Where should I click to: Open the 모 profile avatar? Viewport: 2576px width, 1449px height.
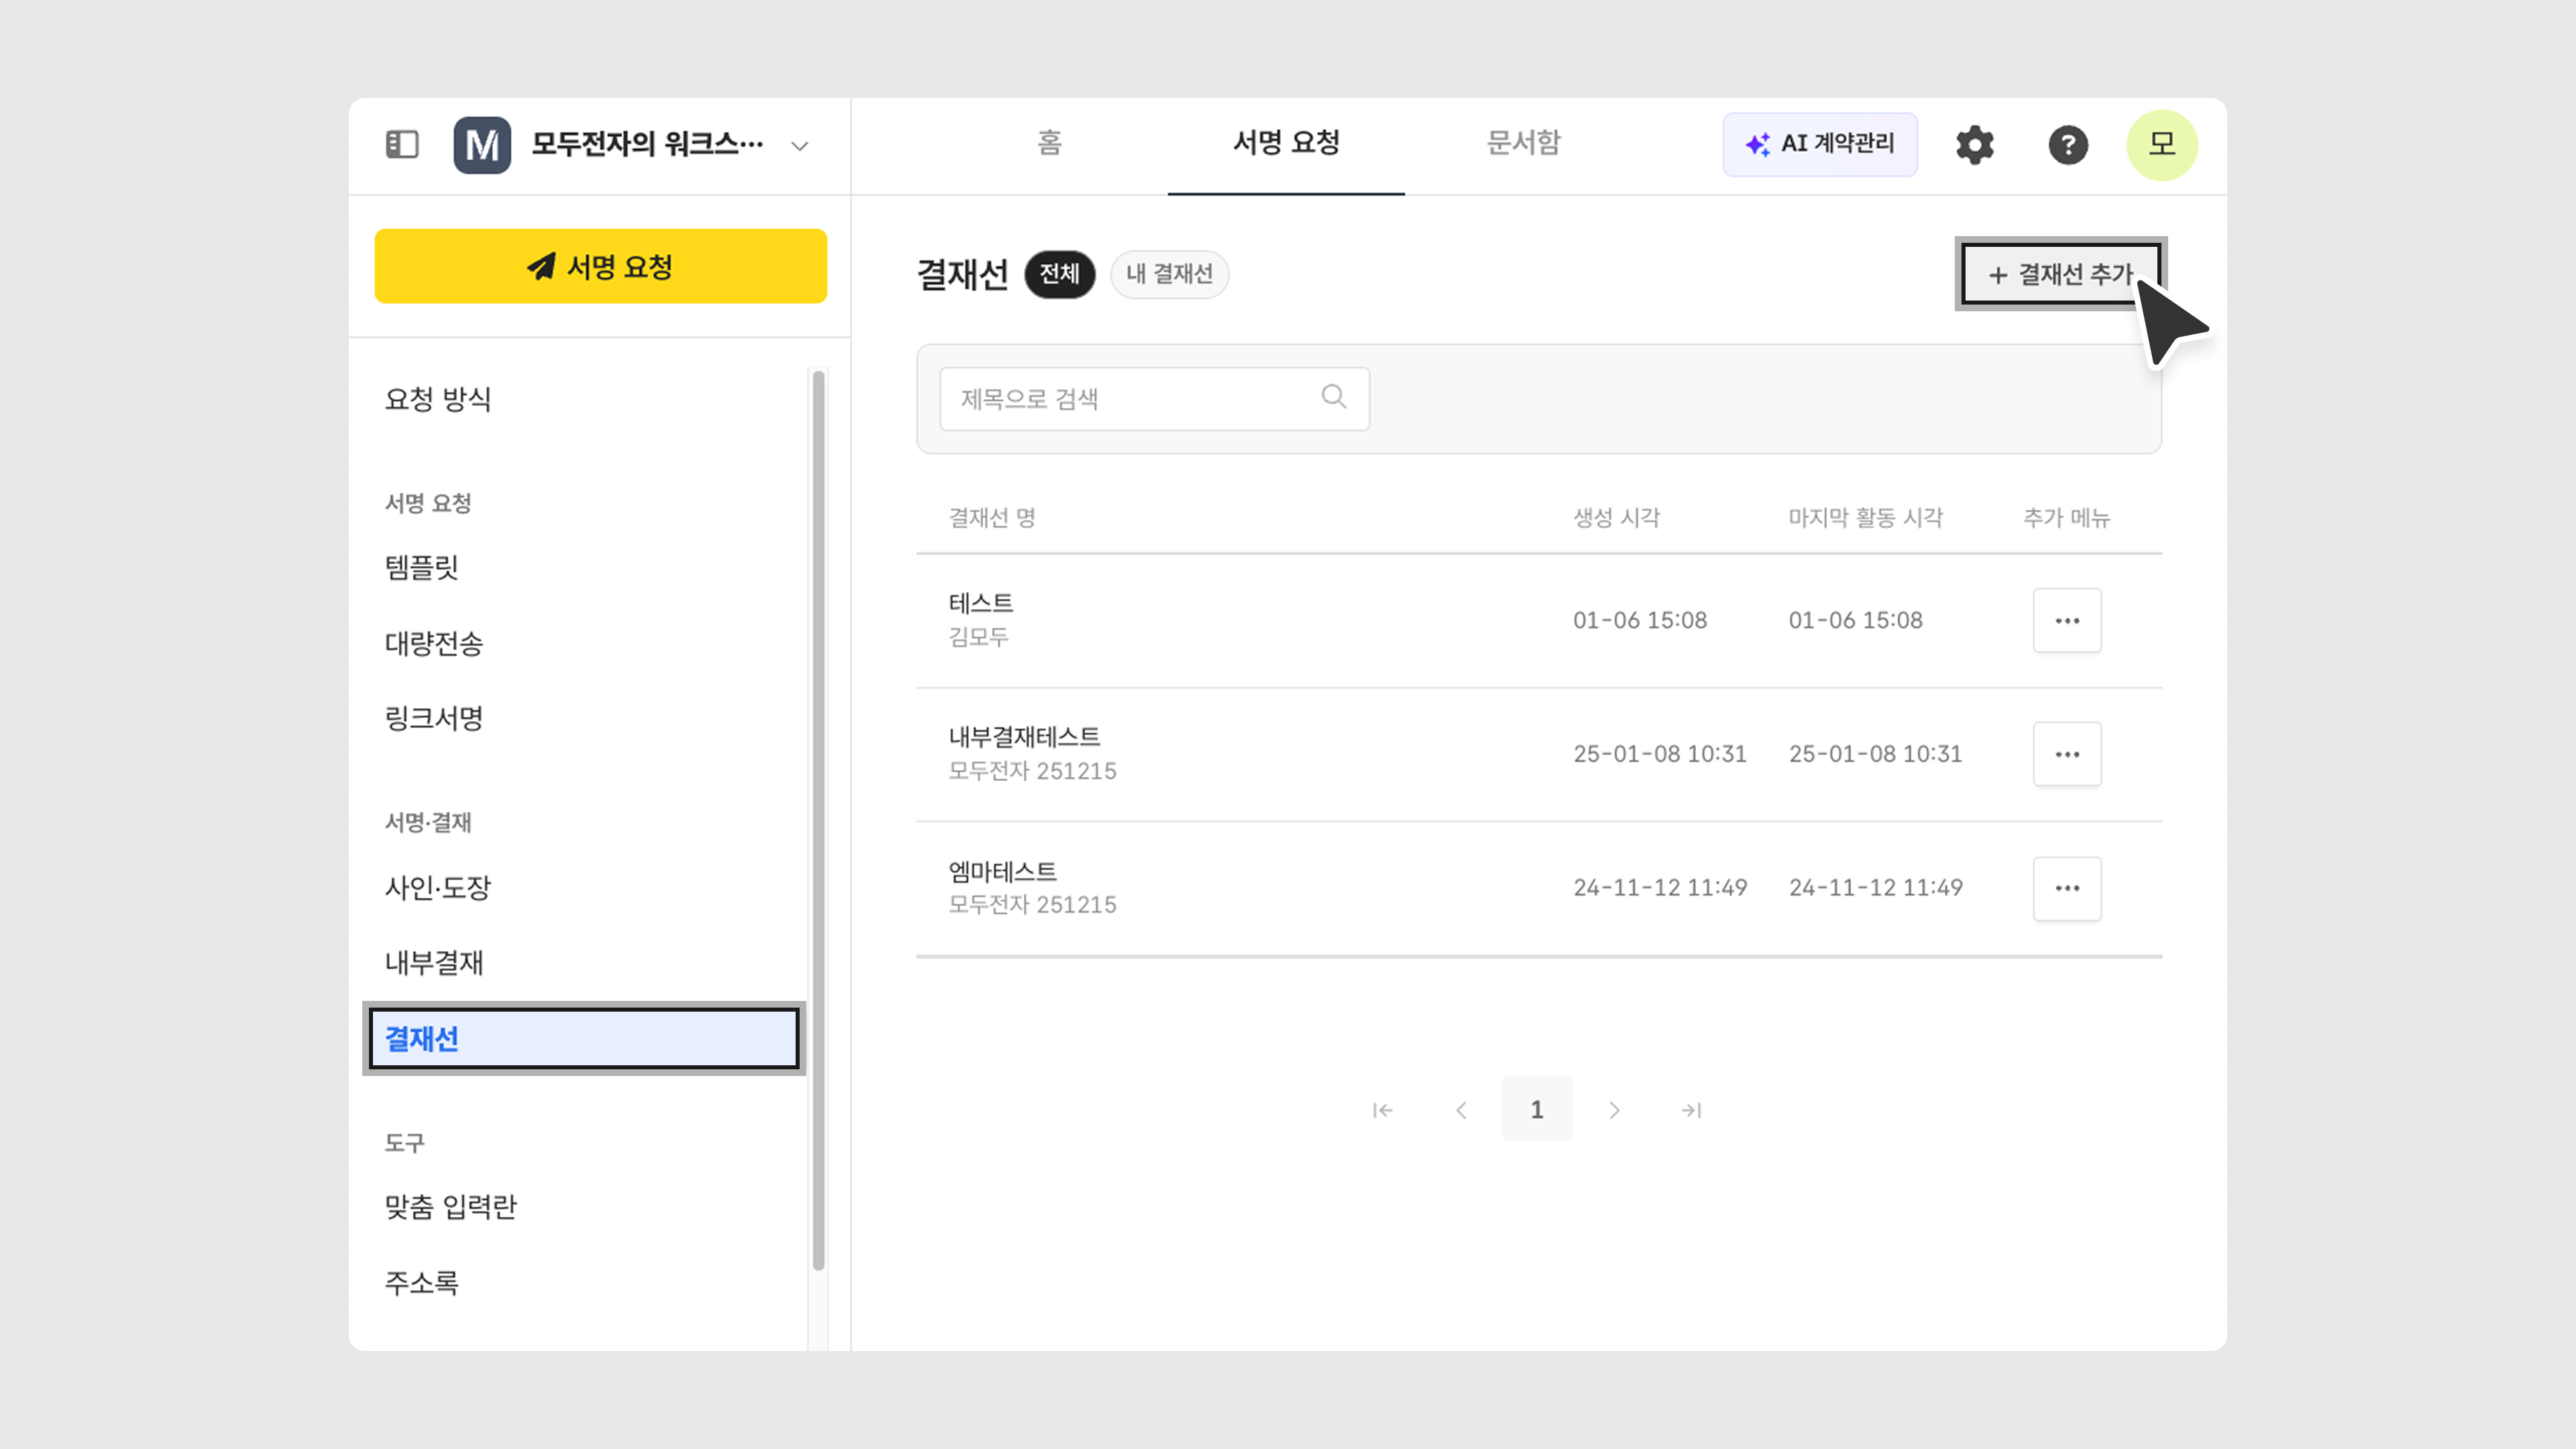point(2161,145)
